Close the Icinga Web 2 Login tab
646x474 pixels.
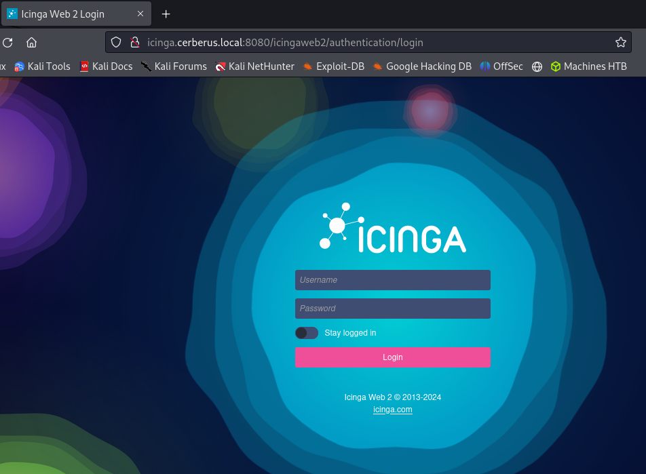[x=140, y=14]
